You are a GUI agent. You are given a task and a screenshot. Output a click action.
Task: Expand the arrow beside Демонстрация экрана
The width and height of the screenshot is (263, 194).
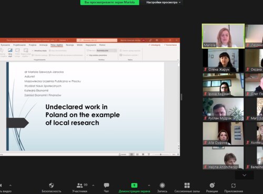149,186
